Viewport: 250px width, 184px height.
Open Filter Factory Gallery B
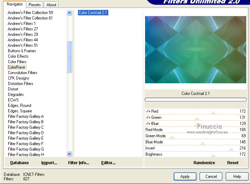(x=26, y=122)
